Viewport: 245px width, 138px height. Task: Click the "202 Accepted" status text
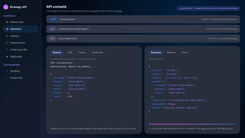coord(156,59)
